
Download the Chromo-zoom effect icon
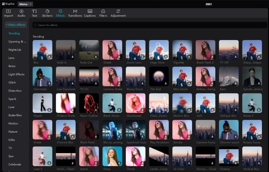pos(236,136)
